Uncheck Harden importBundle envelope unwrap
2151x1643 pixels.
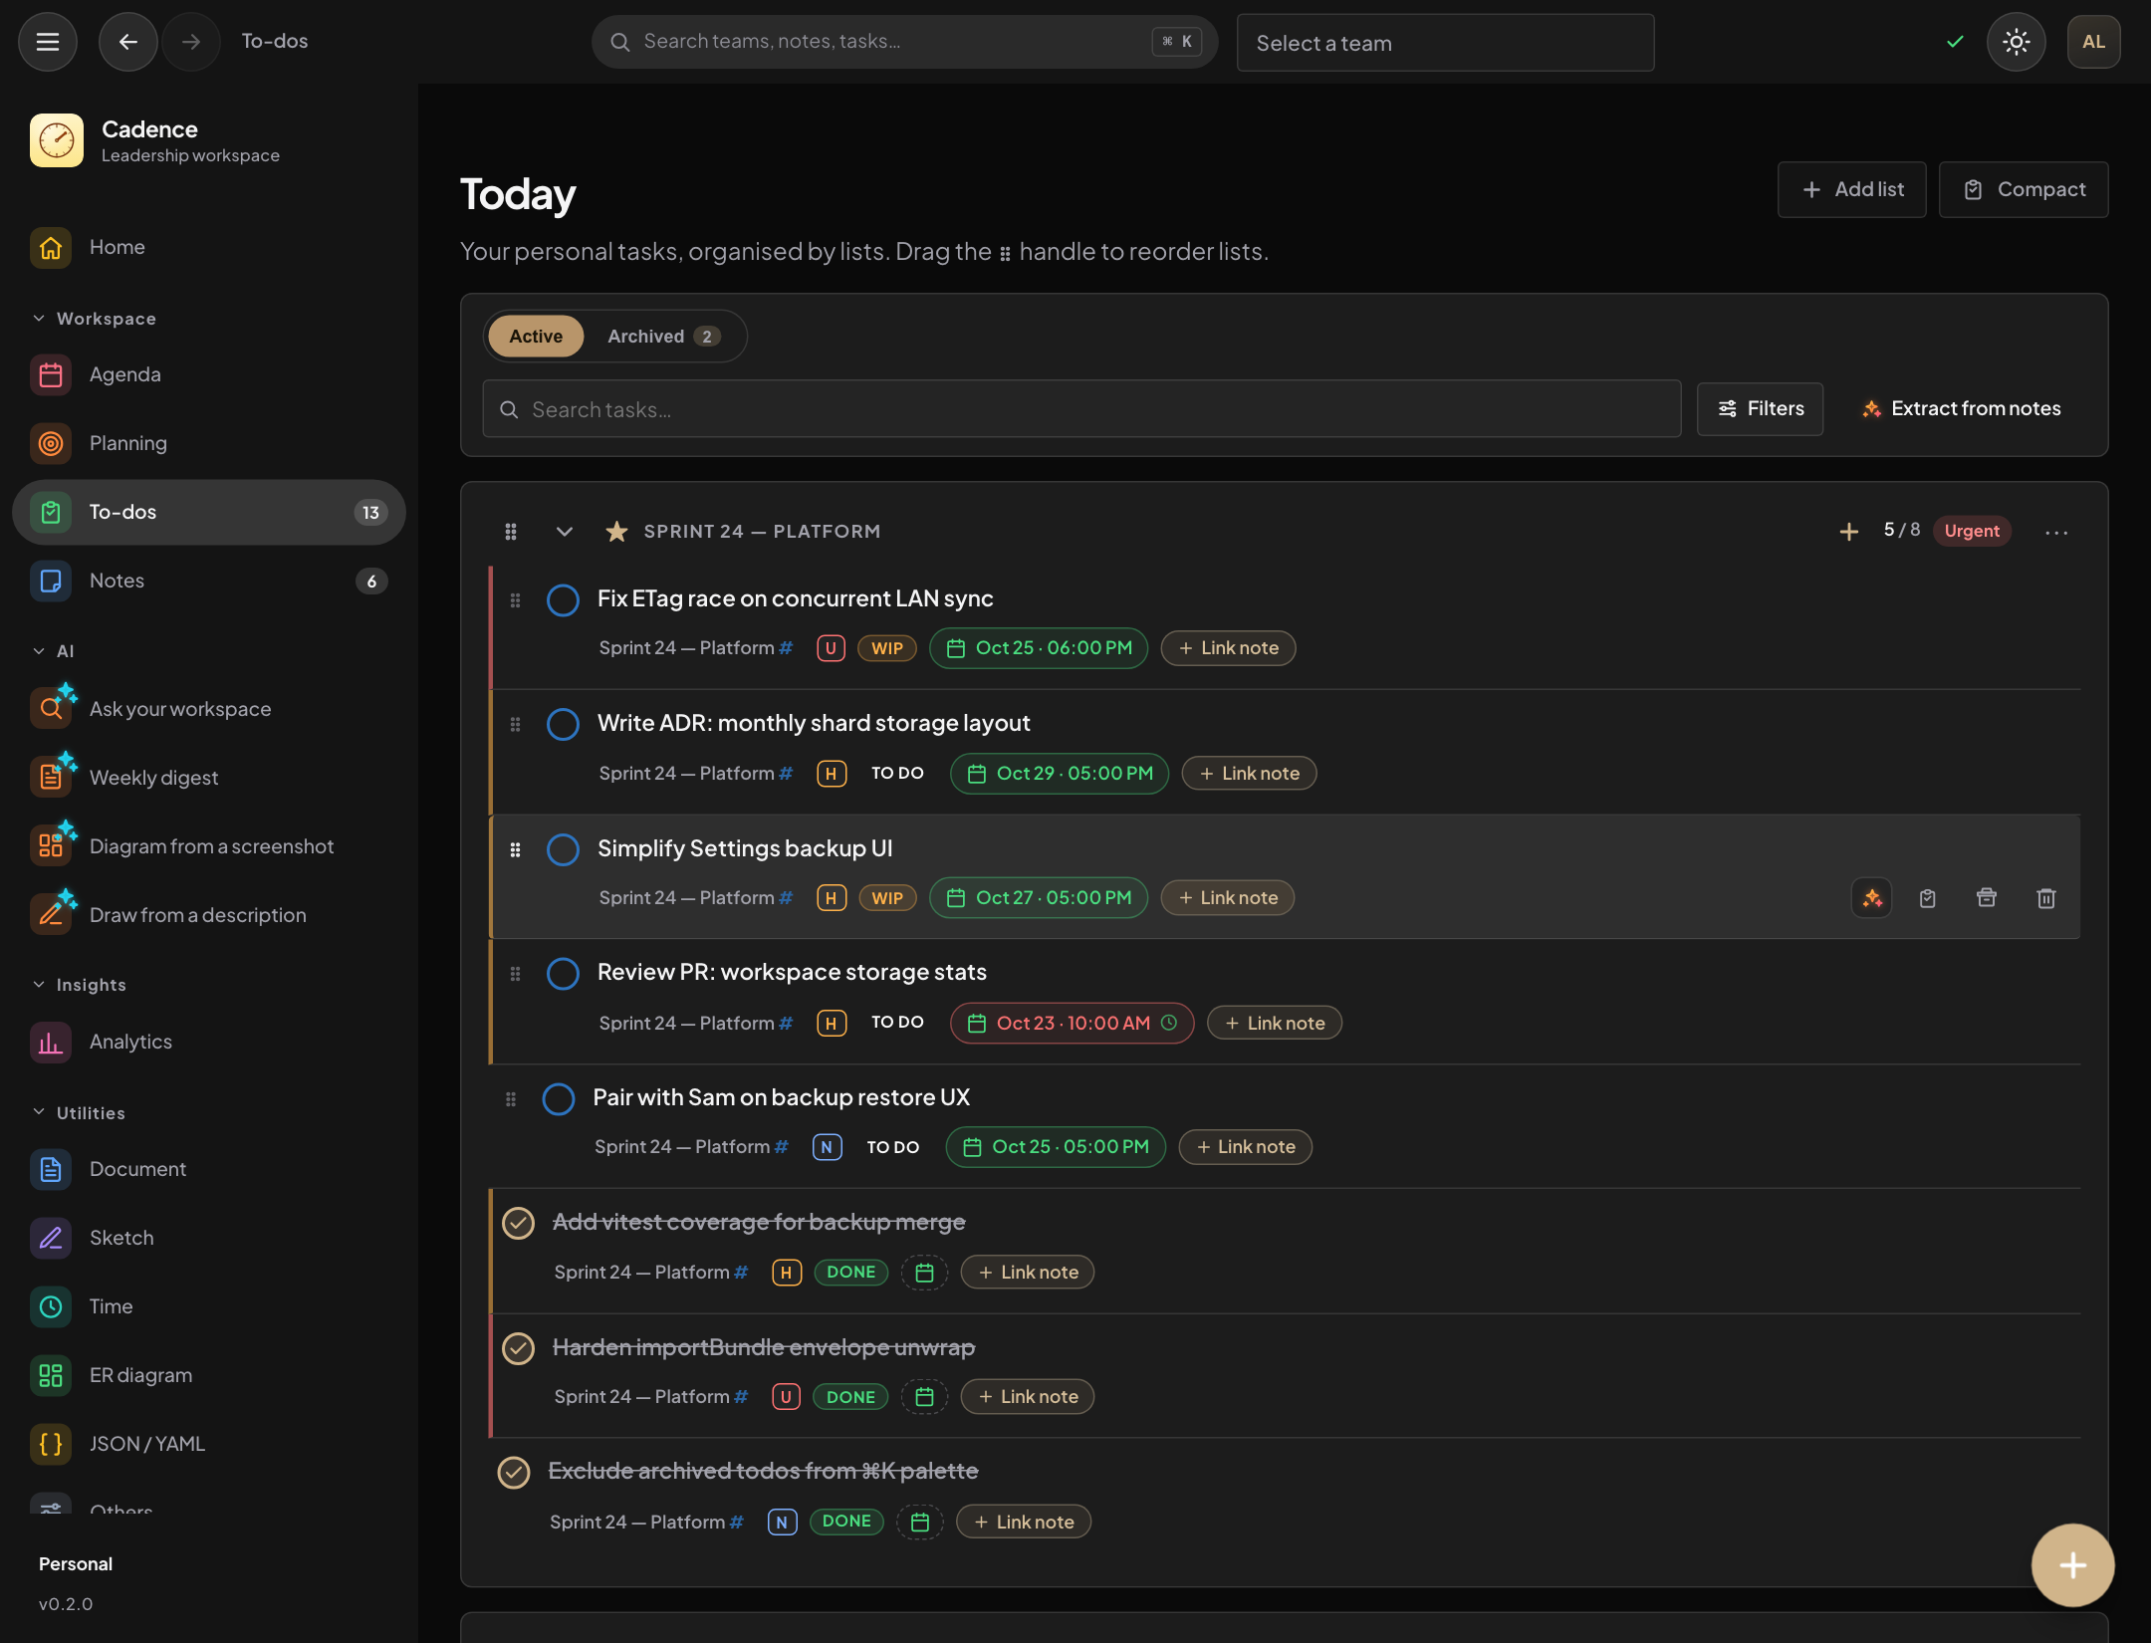point(518,1348)
